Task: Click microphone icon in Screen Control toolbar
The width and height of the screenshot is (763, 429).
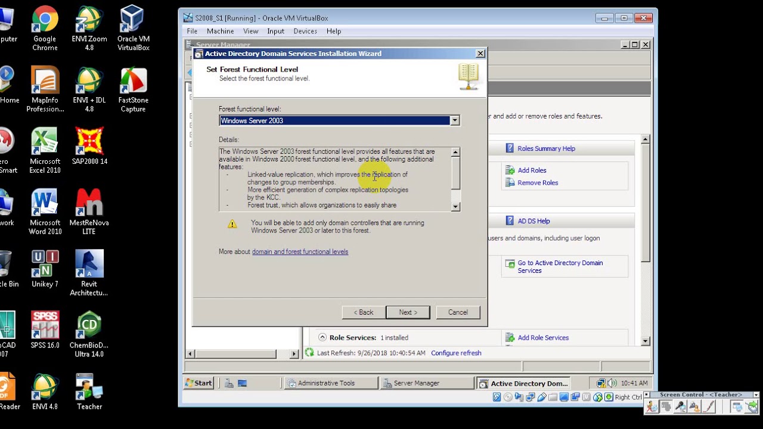Action: [680, 406]
